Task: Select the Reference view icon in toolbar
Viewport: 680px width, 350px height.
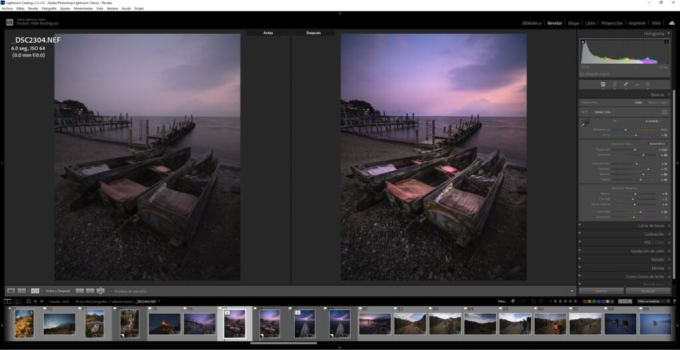Action: [22, 291]
